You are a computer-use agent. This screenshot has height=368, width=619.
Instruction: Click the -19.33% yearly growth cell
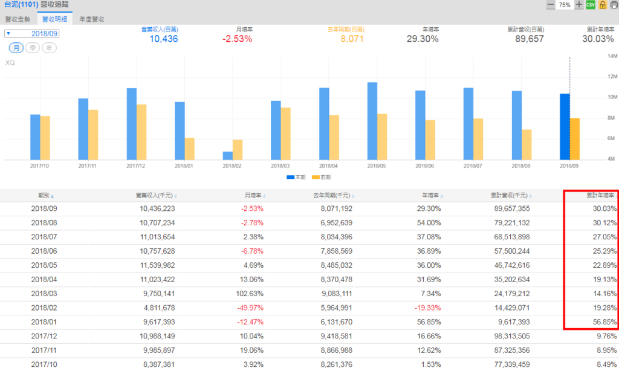point(428,308)
